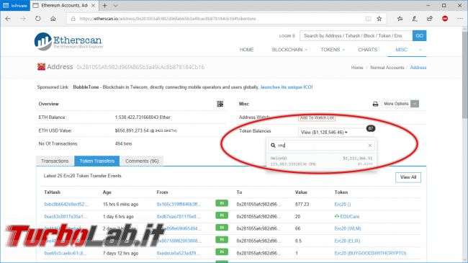This screenshot has width=468, height=263.
Task: Select value 877.23 cell
Action: tap(302, 204)
